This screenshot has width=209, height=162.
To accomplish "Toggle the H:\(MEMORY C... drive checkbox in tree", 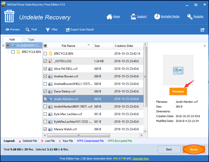I will pos(8,45).
